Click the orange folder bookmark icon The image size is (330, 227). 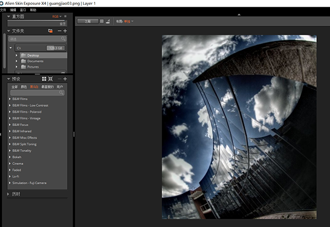(50, 31)
